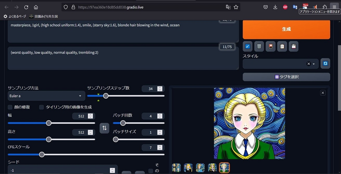Select the second result thumbnail
The width and height of the screenshot is (341, 174).
(188, 168)
